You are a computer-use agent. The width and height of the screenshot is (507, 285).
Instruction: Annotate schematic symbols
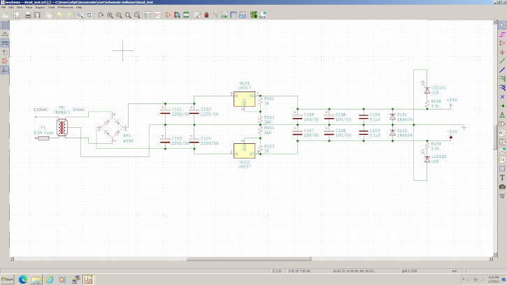click(198, 15)
